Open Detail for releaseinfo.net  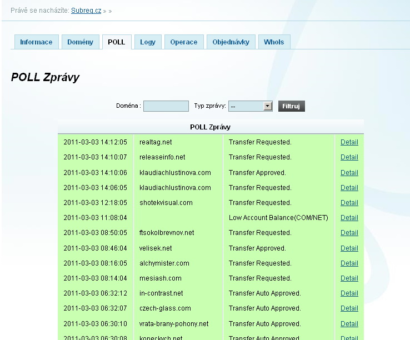click(x=349, y=157)
